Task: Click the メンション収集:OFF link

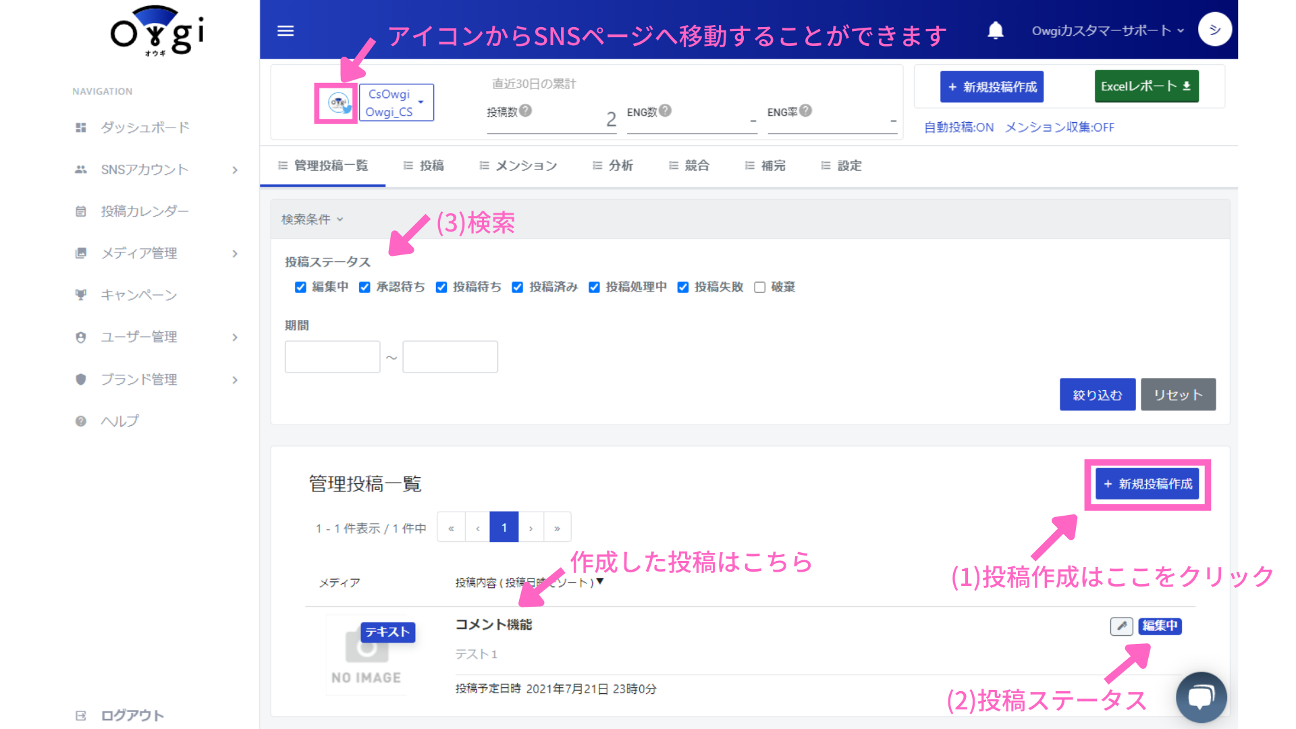Action: point(1059,128)
